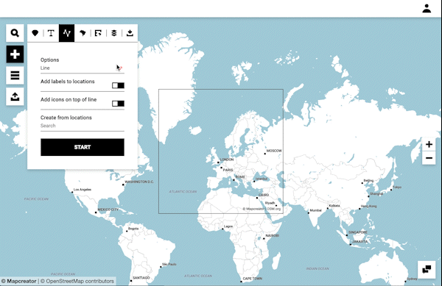Click the download icon in toolbar
The image size is (442, 286).
tap(130, 33)
